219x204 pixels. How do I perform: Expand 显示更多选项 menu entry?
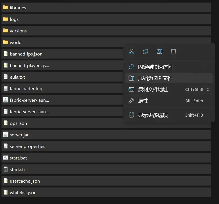click(153, 115)
